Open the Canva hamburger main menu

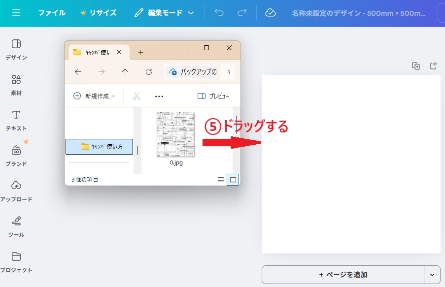click(x=16, y=13)
